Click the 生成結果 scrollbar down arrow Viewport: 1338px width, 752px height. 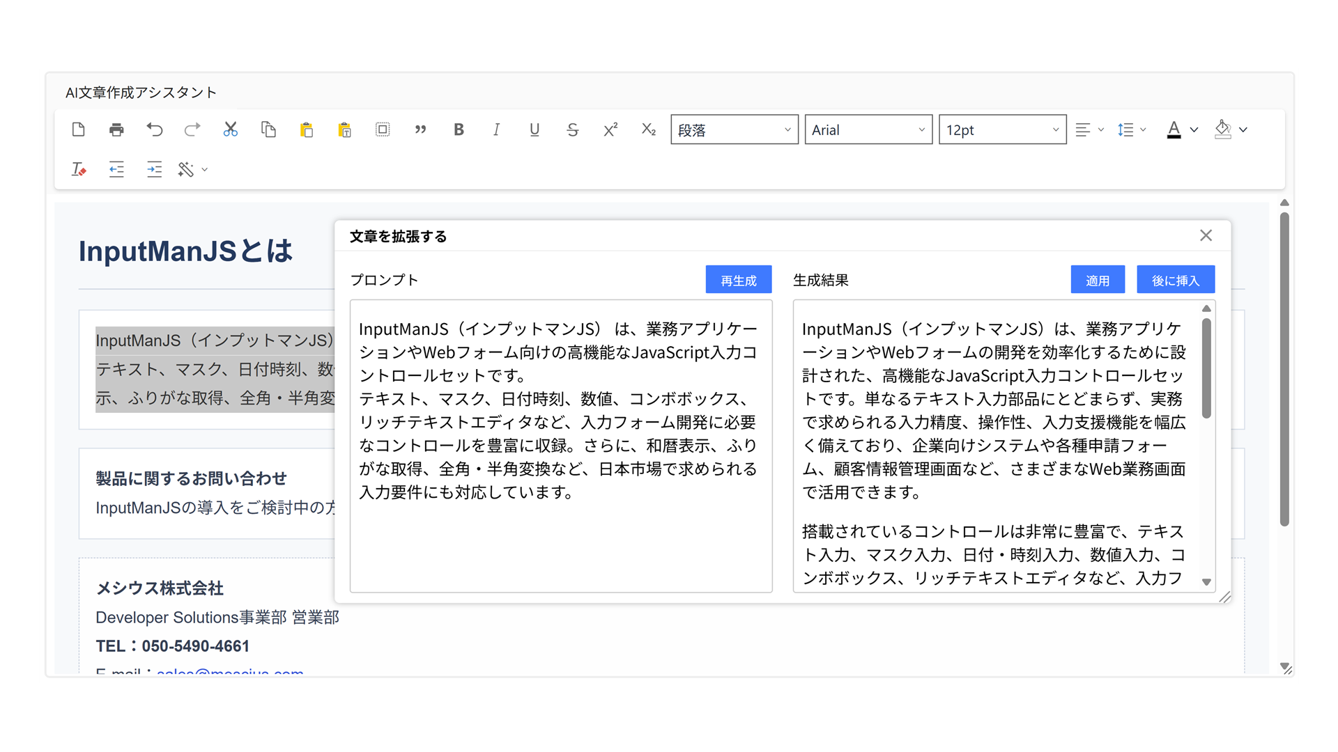coord(1207,582)
